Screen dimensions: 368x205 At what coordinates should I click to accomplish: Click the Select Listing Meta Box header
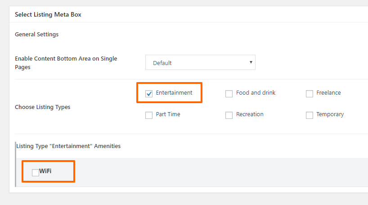(x=48, y=14)
